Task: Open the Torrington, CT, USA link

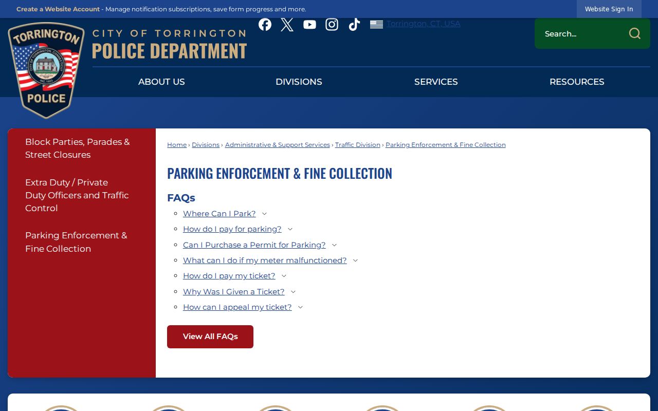Action: coord(424,24)
